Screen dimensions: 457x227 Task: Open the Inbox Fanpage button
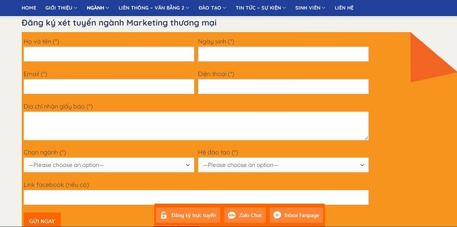(x=296, y=216)
